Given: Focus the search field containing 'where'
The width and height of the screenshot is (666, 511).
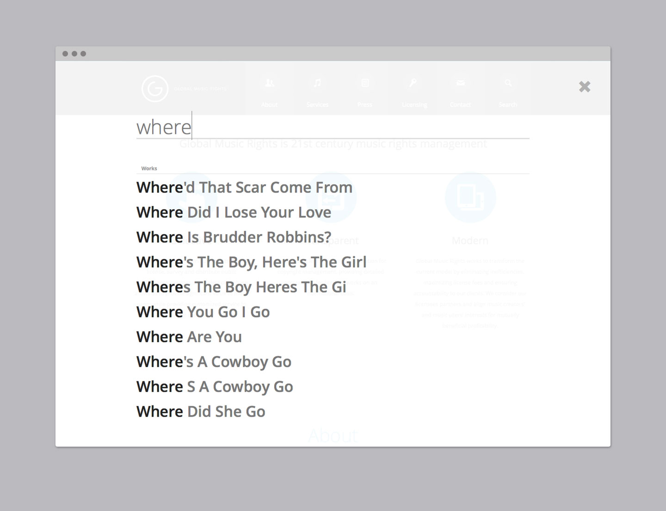Looking at the screenshot, I should click(332, 127).
